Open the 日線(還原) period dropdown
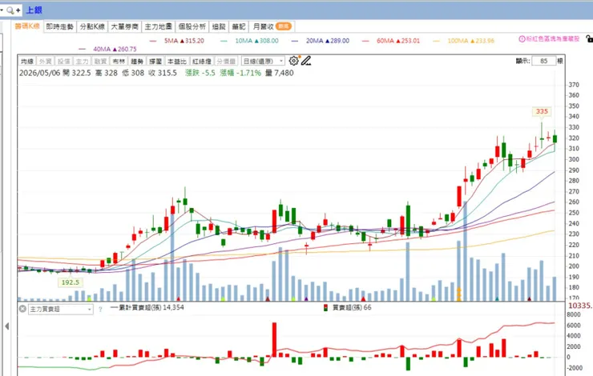 coord(263,61)
